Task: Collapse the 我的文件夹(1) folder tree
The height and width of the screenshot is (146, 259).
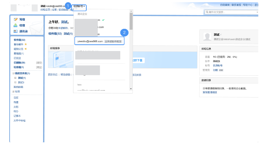Action: 13,73
